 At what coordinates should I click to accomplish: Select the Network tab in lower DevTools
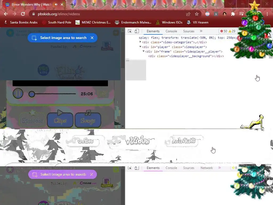click(207, 168)
